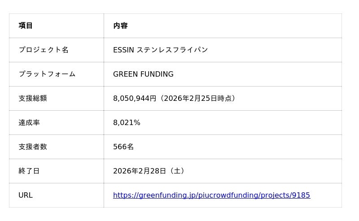Click the 2026年2月28日 end date

click(140, 171)
